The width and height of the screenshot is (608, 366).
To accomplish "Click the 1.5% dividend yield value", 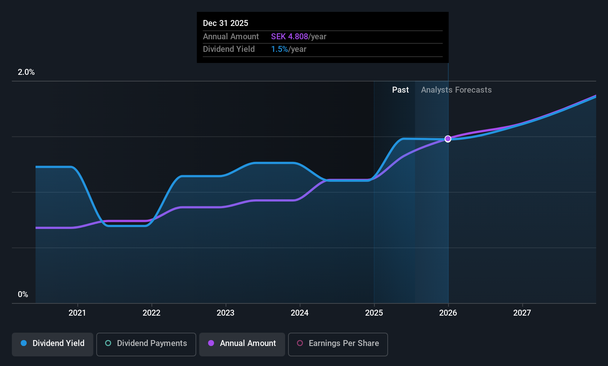I will [280, 49].
